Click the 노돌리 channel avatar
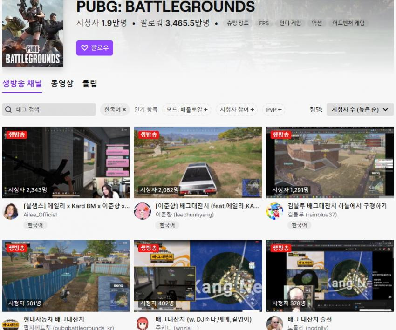This screenshot has height=330, width=396. 274,323
